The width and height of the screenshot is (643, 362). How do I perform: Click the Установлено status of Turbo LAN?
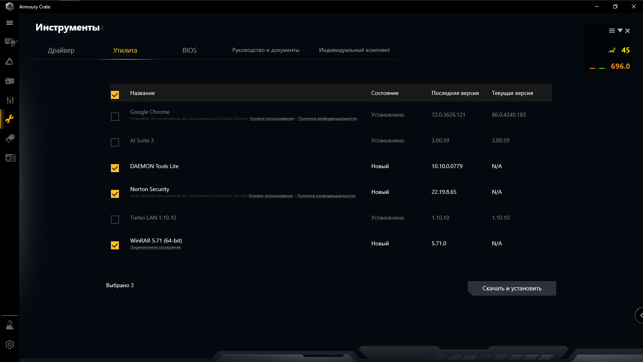tap(388, 218)
